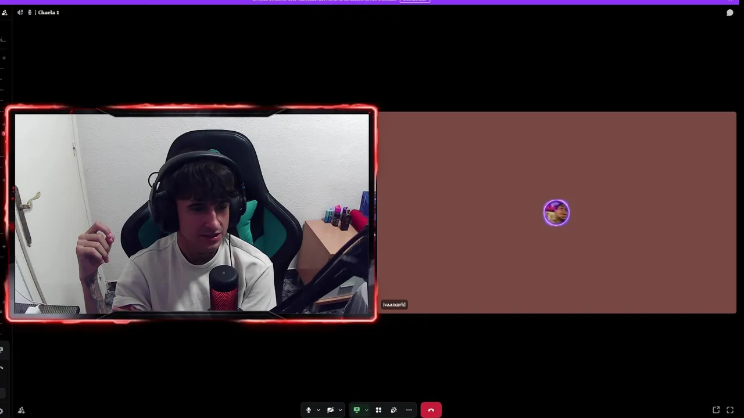Viewport: 744px width, 418px height.
Task: Click the invite icon at bottom-left
Action: pos(21,410)
